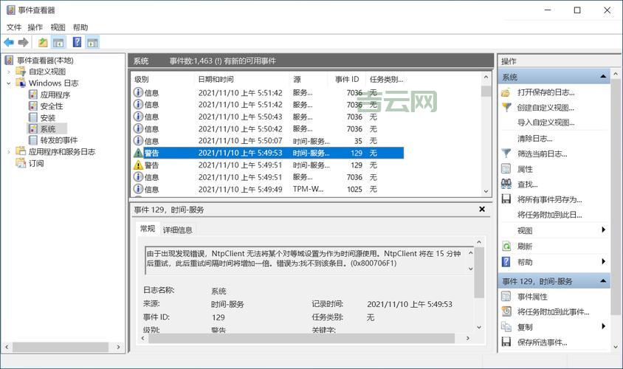Switch to the 详细信息 tab
623x369 pixels.
[x=178, y=230]
